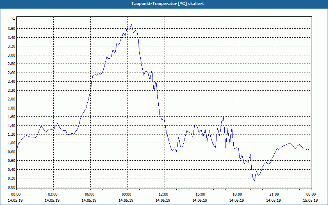
Task: Click the 18:00 time label
Action: pos(237,194)
